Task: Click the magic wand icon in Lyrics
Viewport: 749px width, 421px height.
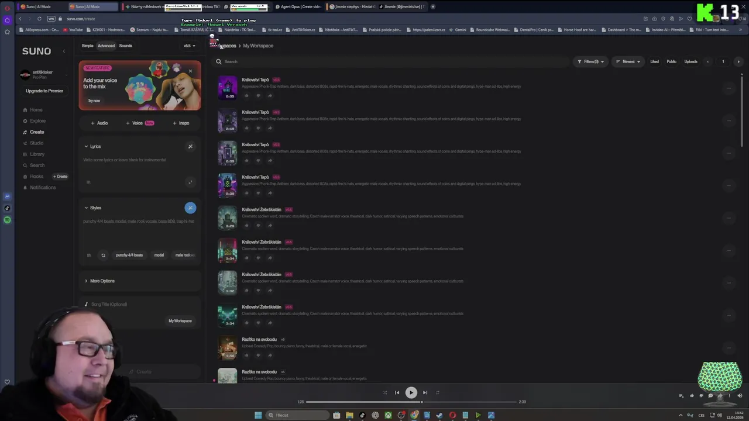Action: pyautogui.click(x=190, y=147)
